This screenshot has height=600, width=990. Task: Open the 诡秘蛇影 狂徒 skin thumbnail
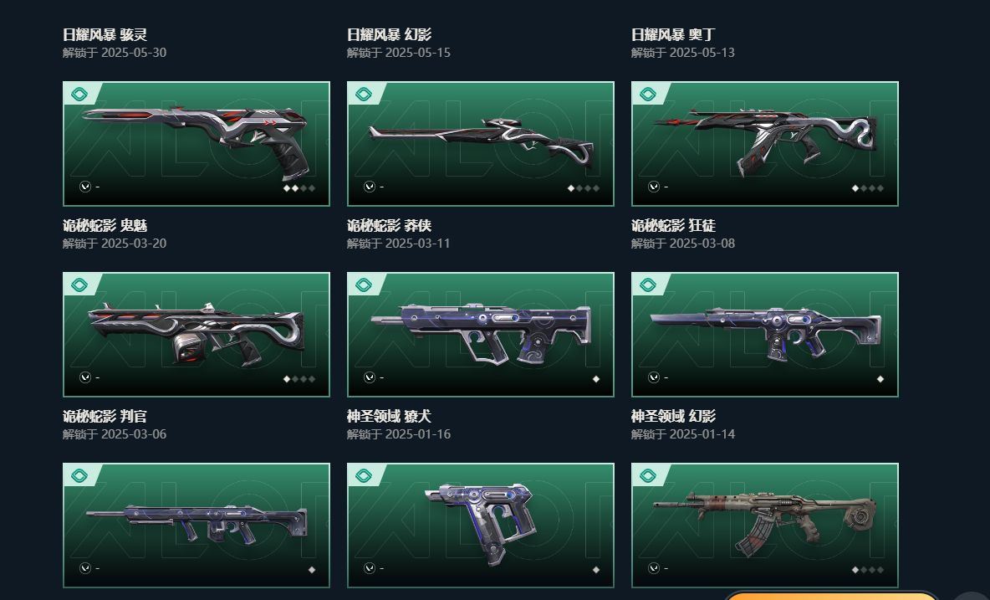pos(764,143)
